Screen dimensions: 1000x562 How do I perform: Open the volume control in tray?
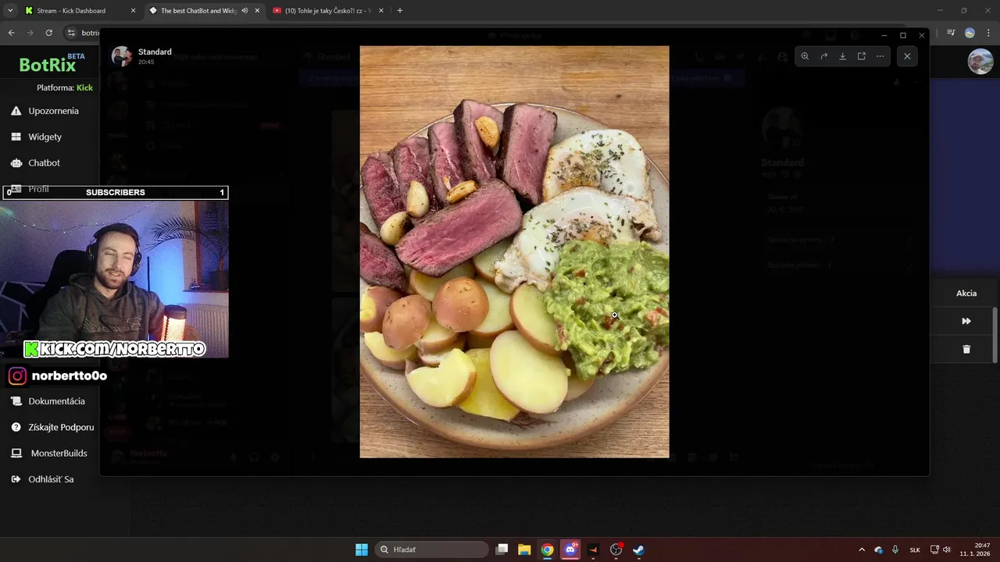click(x=947, y=550)
